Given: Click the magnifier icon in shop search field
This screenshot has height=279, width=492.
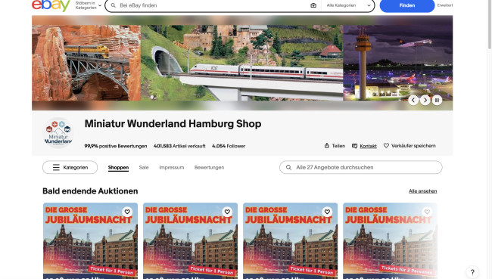Looking at the screenshot, I should click(x=288, y=167).
